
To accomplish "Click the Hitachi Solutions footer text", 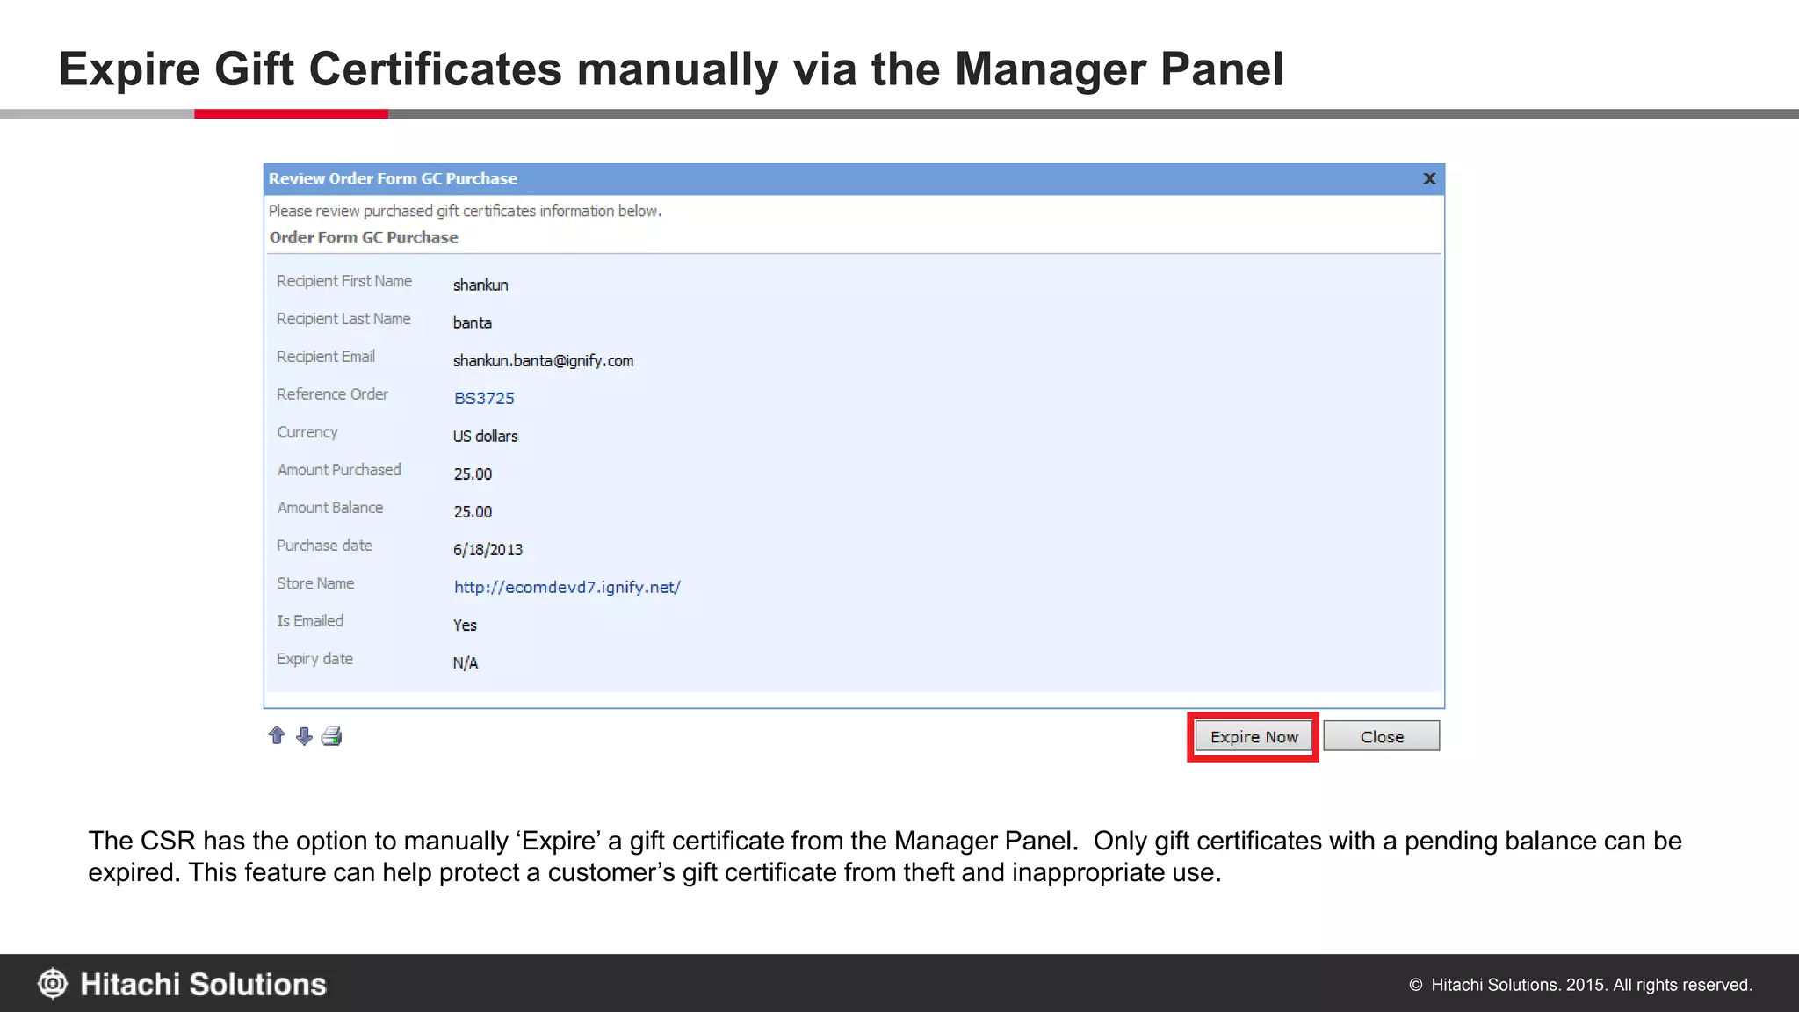I will tap(203, 984).
